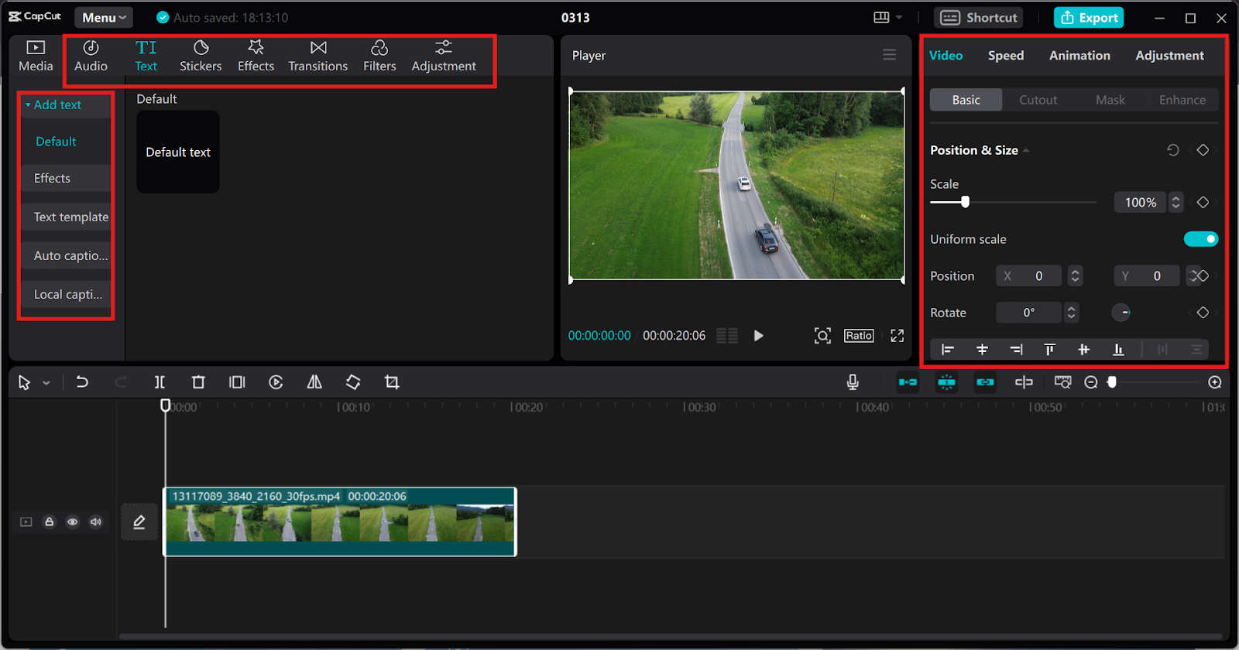The width and height of the screenshot is (1239, 650).
Task: Select the Crop tool in the timeline toolbar
Action: pos(392,382)
